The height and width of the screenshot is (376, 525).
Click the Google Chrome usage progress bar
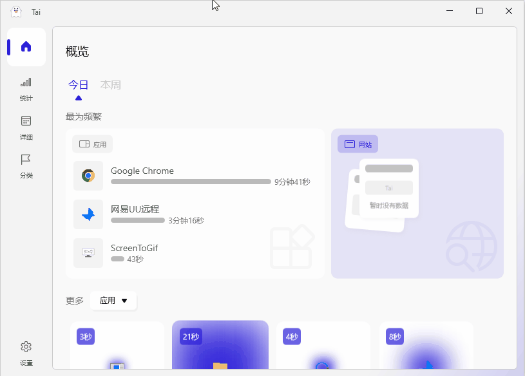pyautogui.click(x=191, y=182)
